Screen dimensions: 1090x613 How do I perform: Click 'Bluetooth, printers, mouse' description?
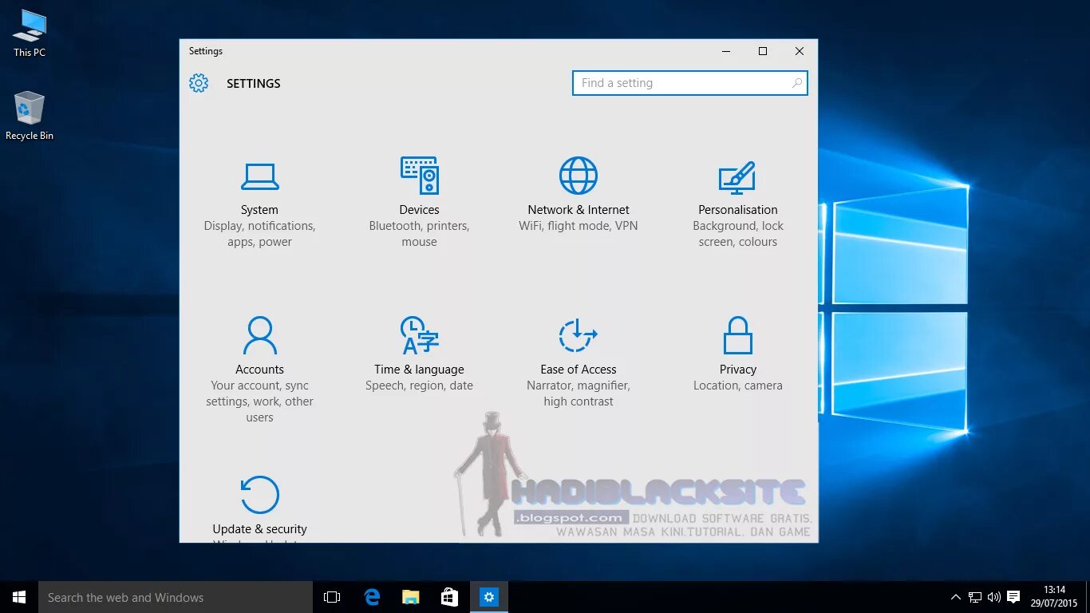click(419, 234)
